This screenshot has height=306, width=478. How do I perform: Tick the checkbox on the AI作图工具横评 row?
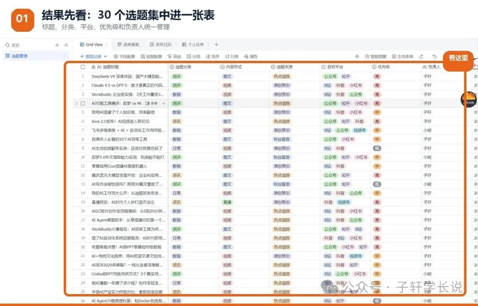tap(83, 103)
